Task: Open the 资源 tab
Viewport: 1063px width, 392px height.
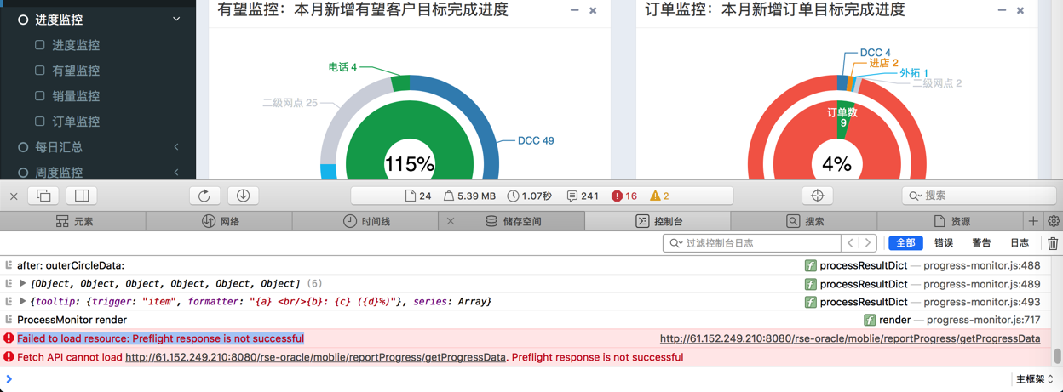Action: tap(951, 221)
